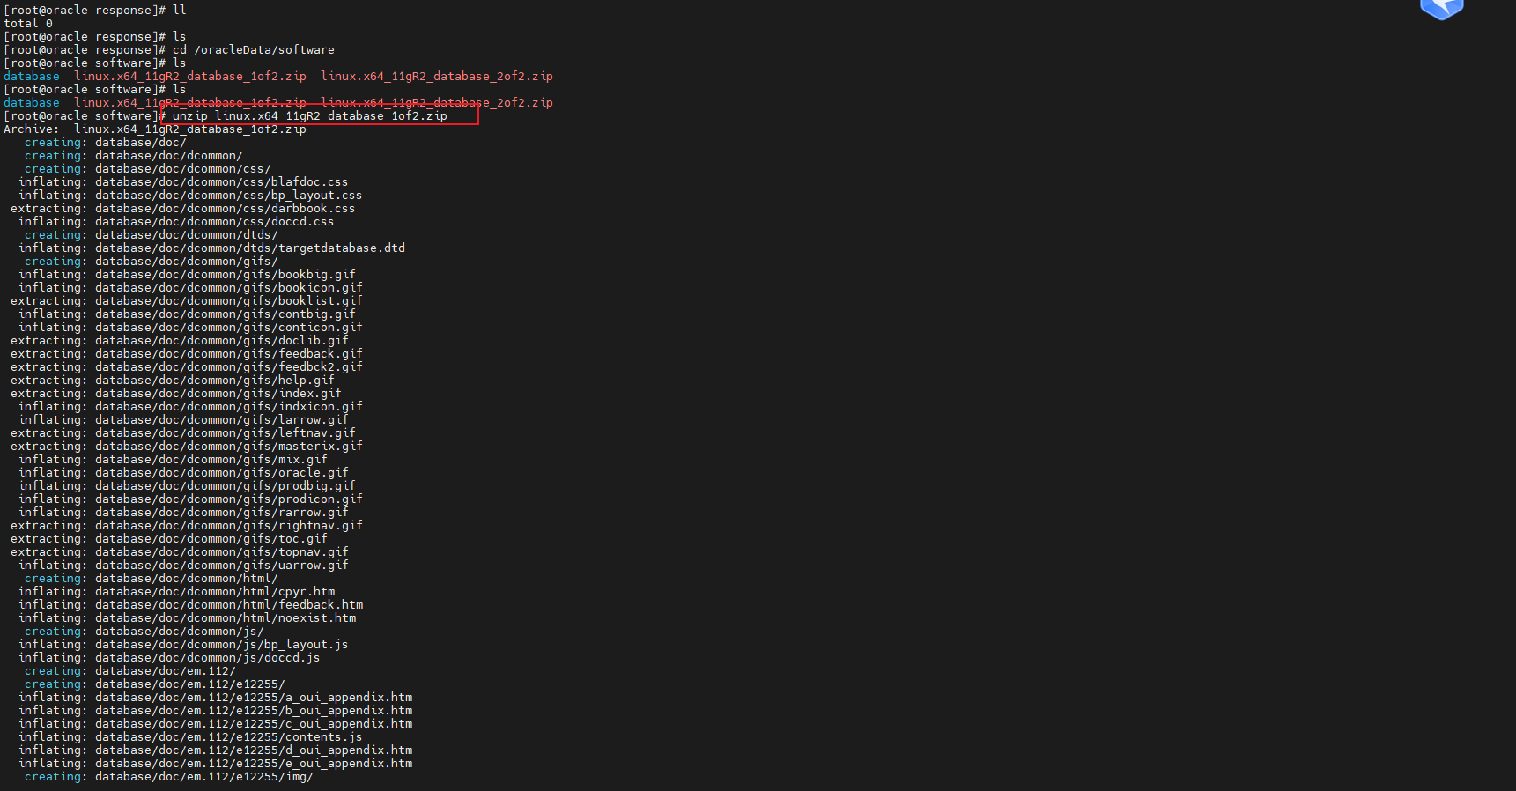
Task: Click the masterix.gif file path
Action: [229, 447]
